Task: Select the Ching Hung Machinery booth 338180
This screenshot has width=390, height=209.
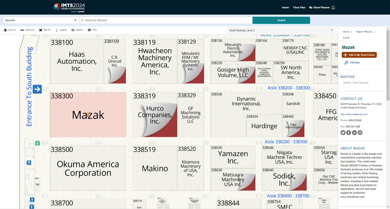Action: pos(322,54)
